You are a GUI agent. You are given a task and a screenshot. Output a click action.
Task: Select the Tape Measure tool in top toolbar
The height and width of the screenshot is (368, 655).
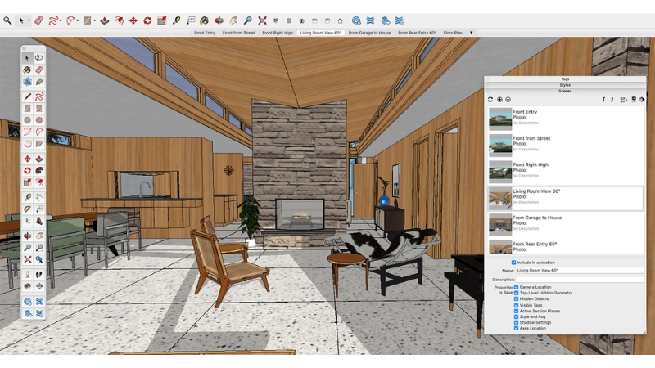click(176, 20)
